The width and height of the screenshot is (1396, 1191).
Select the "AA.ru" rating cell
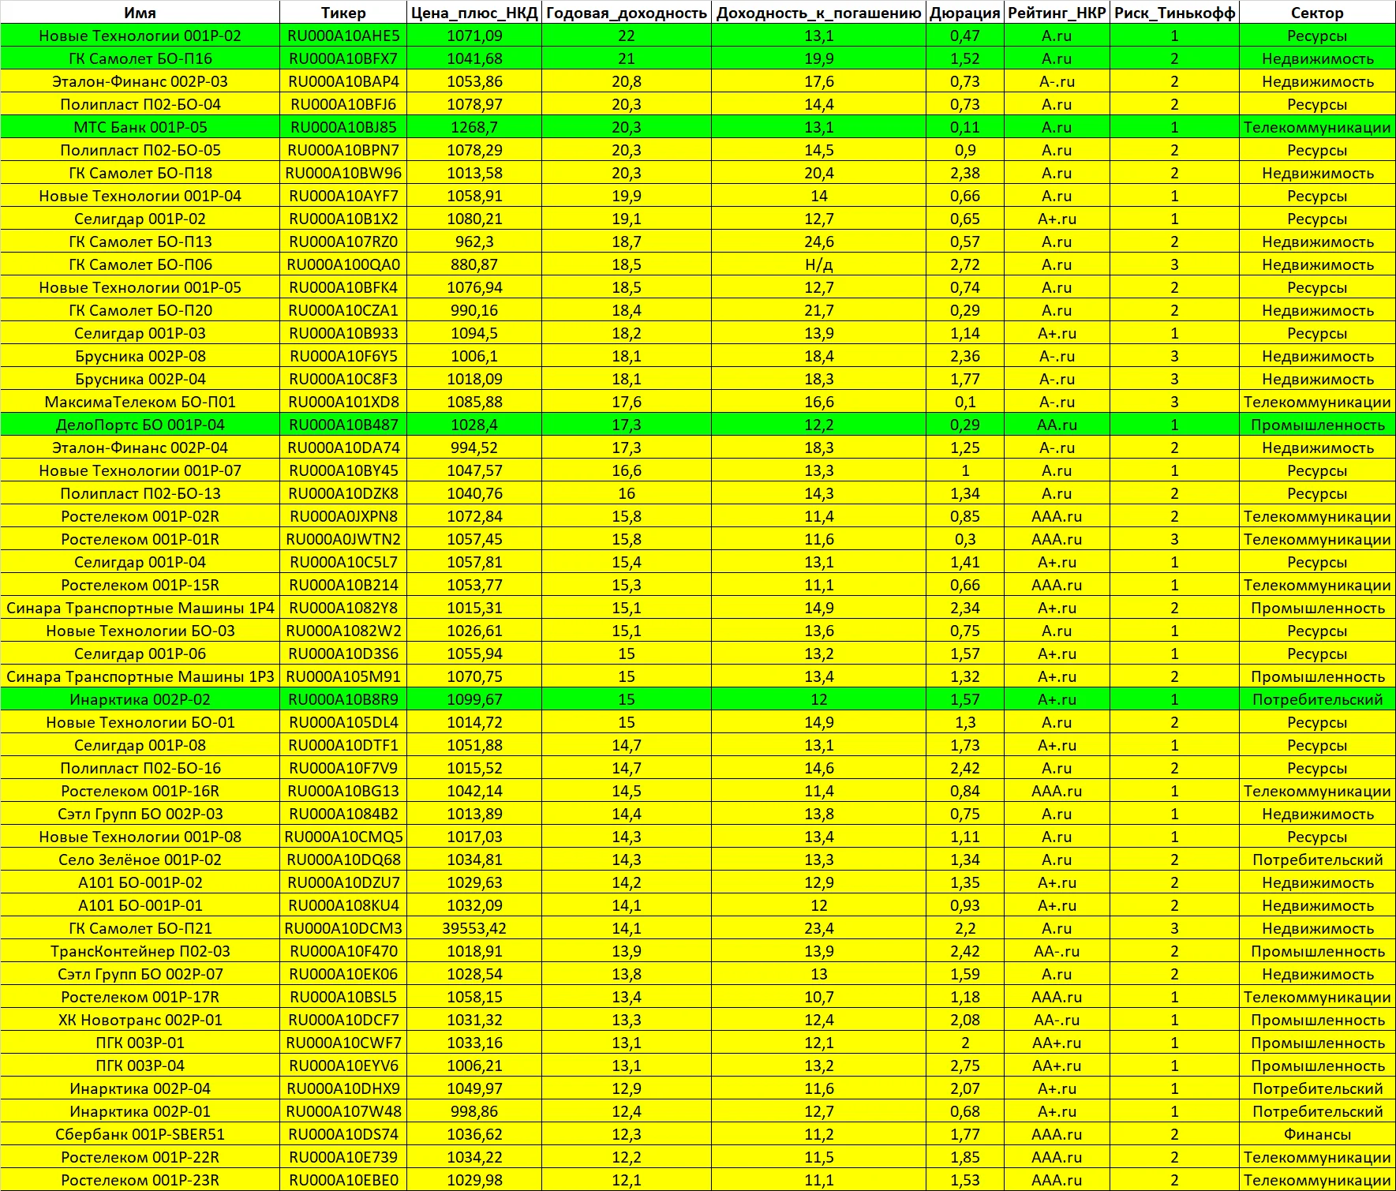[x=1057, y=425]
